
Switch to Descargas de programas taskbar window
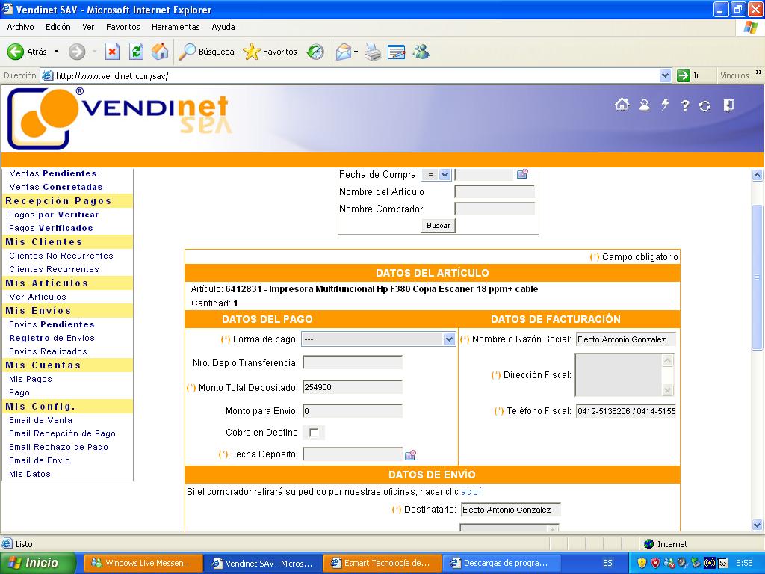pos(501,563)
